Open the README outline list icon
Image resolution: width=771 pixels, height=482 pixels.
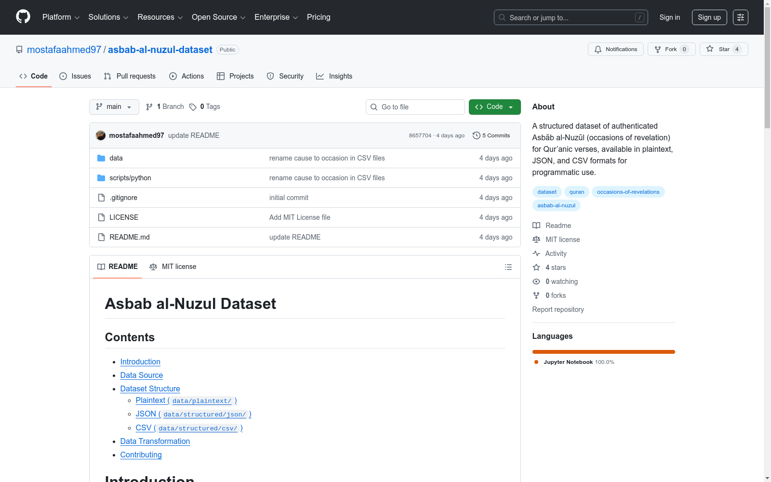(508, 267)
